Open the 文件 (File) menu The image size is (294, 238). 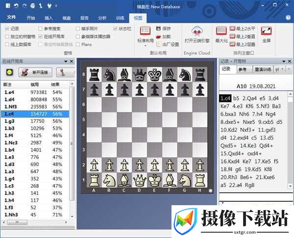(11, 17)
